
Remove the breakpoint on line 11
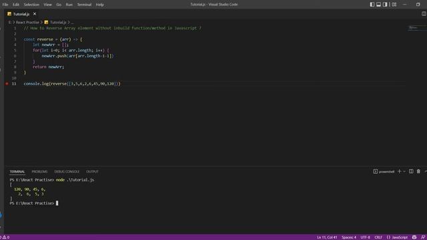coord(7,84)
